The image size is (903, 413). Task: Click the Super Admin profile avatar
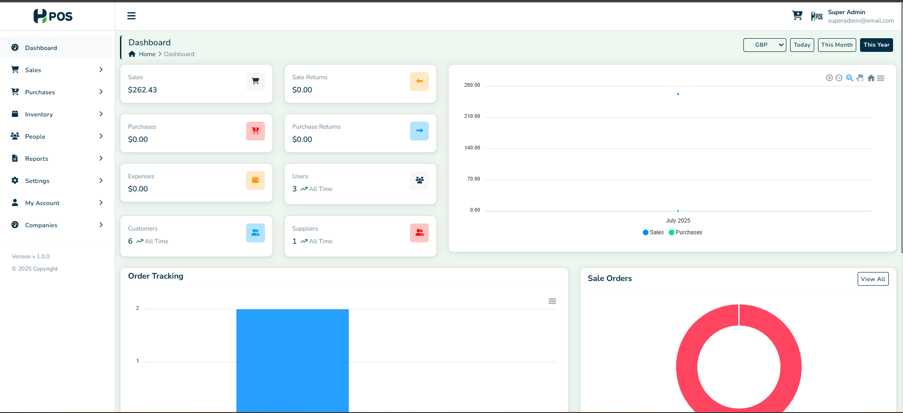pyautogui.click(x=817, y=17)
